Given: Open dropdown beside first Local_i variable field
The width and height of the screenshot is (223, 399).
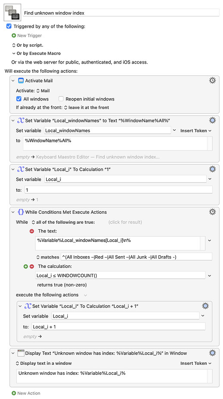Looking at the screenshot, I should [210, 179].
